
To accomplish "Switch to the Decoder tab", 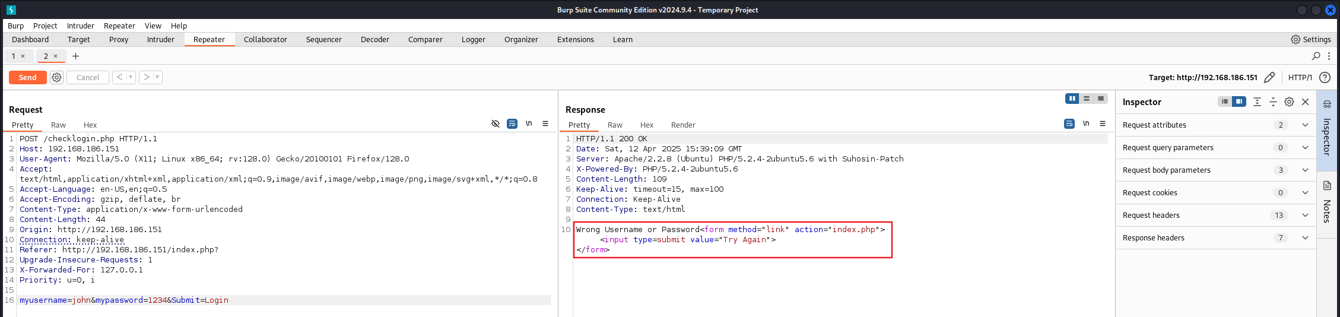I will [375, 39].
